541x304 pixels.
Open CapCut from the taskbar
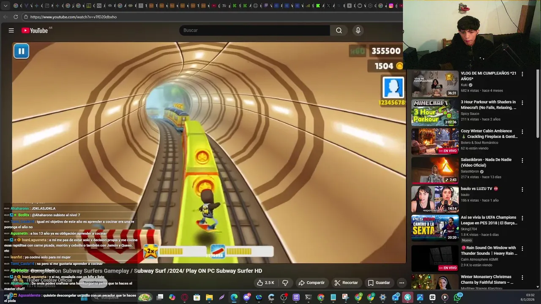pyautogui.click(x=432, y=298)
